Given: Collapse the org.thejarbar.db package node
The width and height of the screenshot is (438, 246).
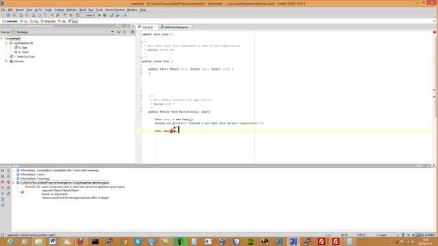Looking at the screenshot, I should tap(6, 43).
